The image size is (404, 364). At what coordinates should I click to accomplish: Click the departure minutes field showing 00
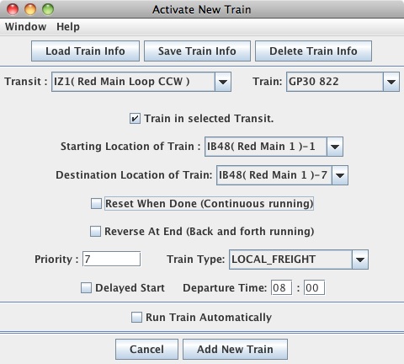click(315, 287)
